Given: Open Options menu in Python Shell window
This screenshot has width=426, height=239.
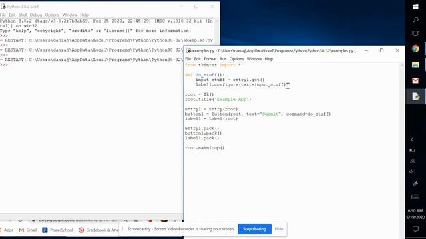Looking at the screenshot, I should pyautogui.click(x=52, y=15).
